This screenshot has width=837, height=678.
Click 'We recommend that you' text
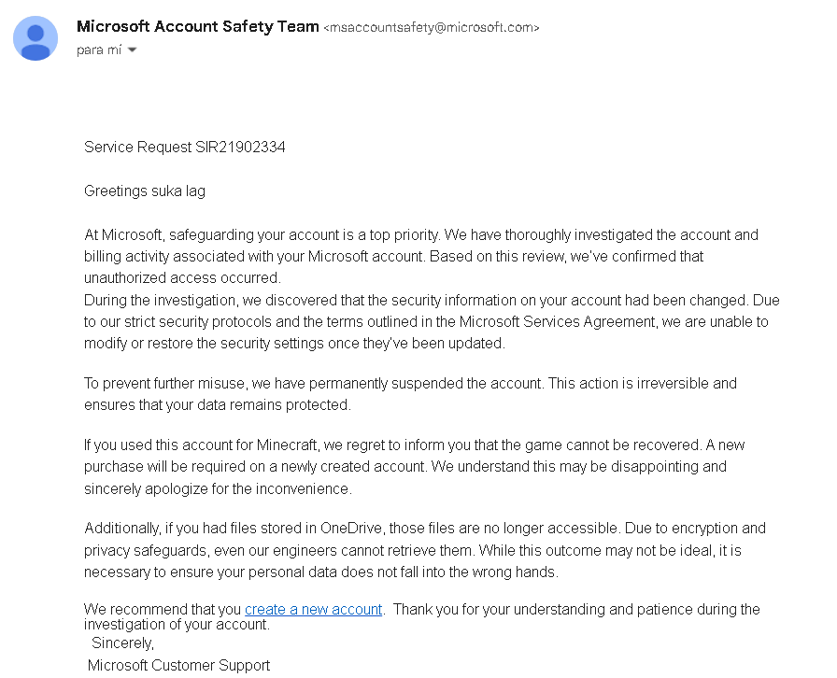163,609
